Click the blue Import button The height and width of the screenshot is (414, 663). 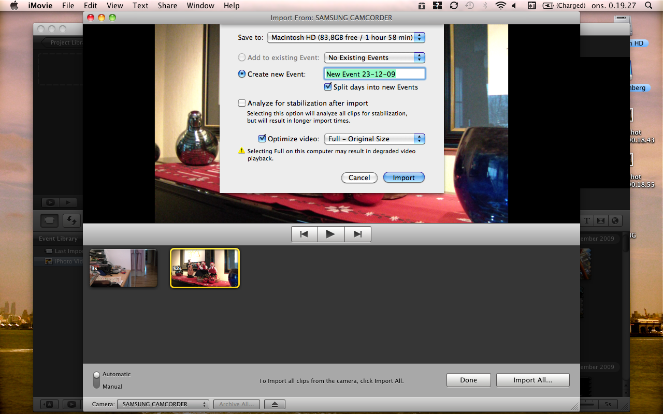click(x=404, y=178)
